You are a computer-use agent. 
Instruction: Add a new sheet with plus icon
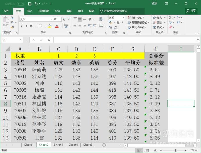pos(104,145)
